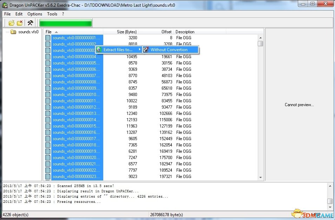Screen dimensions: 335x220
Task: Click the file icon of sounds_vfs0-0000000007
Action: [x=48, y=76]
